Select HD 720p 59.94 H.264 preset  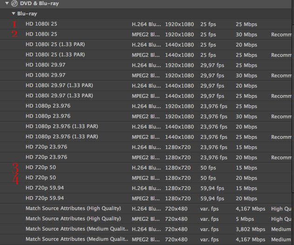coord(44,188)
